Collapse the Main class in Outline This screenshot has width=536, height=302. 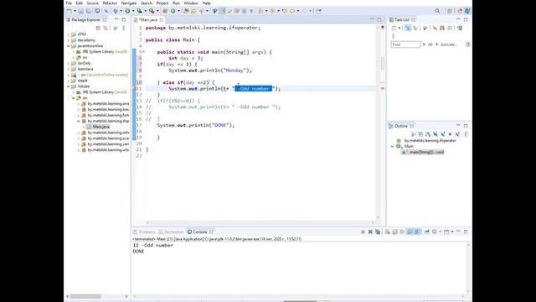393,146
